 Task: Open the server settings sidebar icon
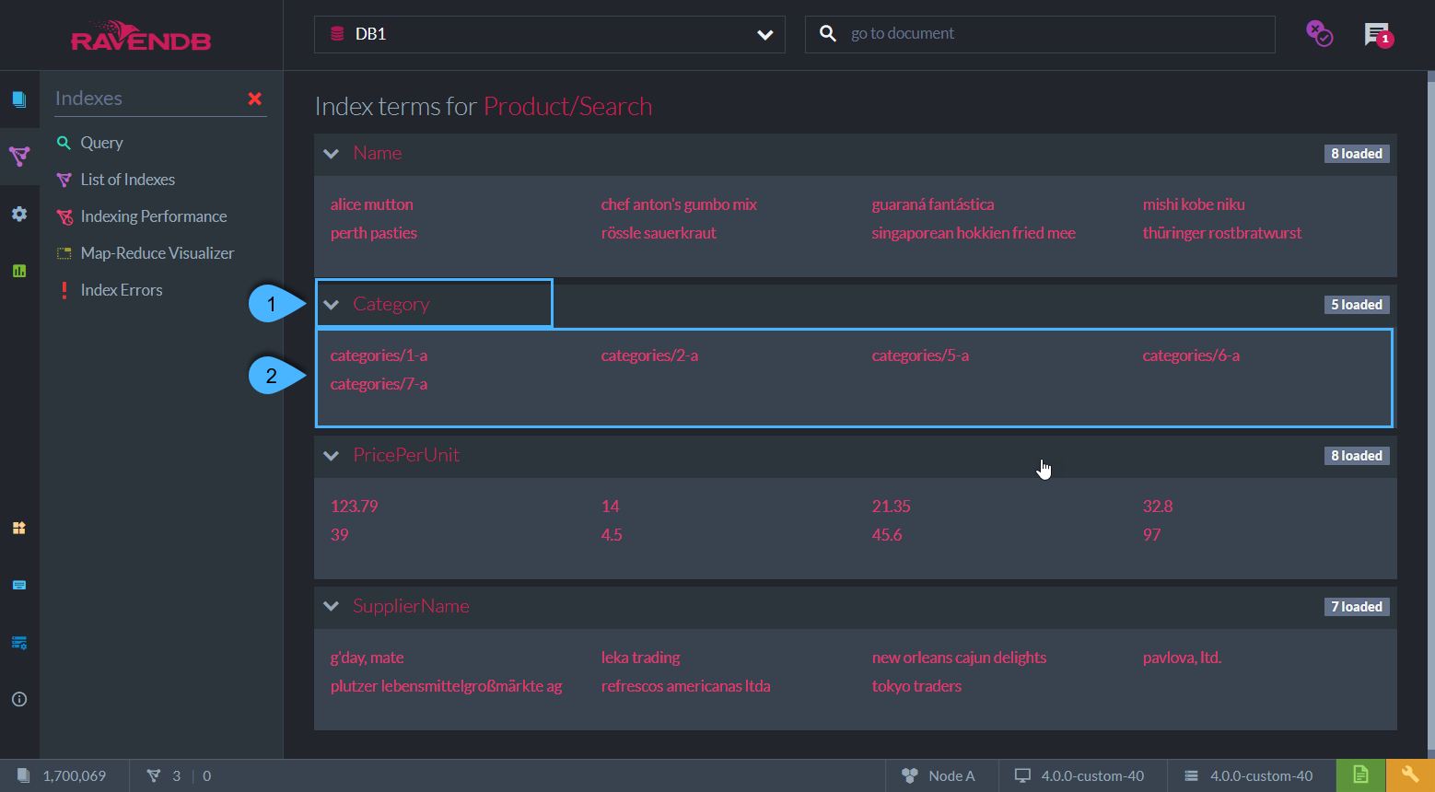(x=19, y=642)
